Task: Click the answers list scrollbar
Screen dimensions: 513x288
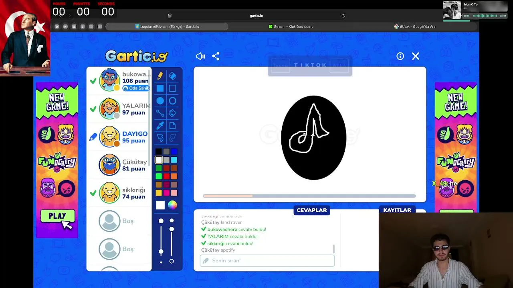Action: pyautogui.click(x=334, y=249)
